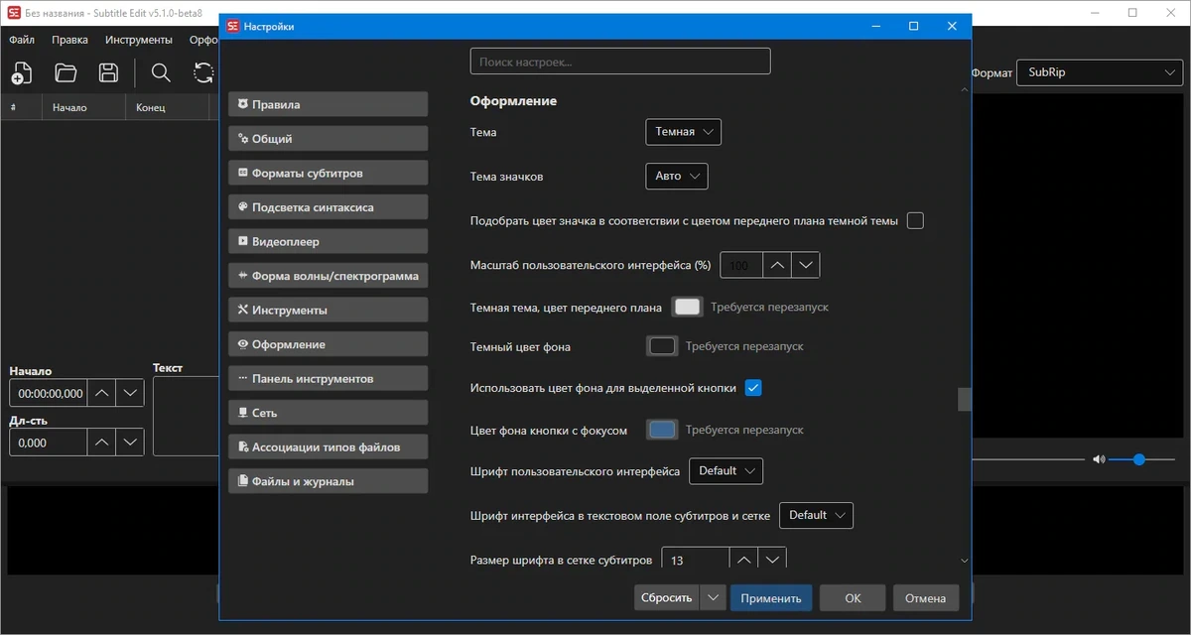The image size is (1191, 635).
Task: Click the Open folder icon in main toolbar
Action: coord(66,72)
